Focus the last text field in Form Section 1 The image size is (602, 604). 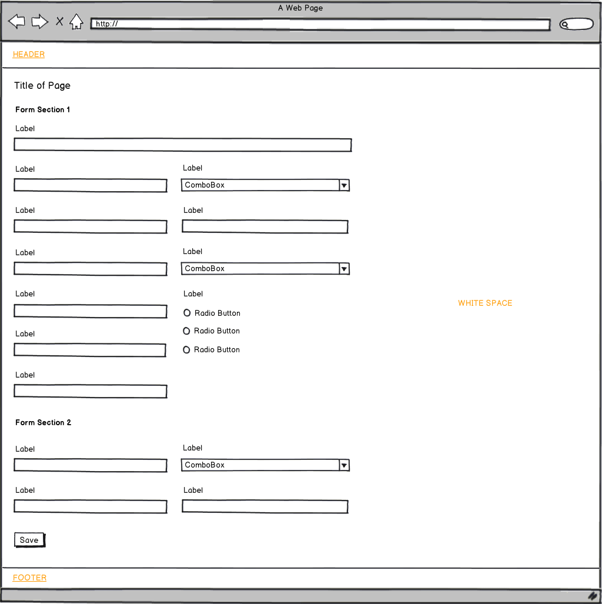91,391
